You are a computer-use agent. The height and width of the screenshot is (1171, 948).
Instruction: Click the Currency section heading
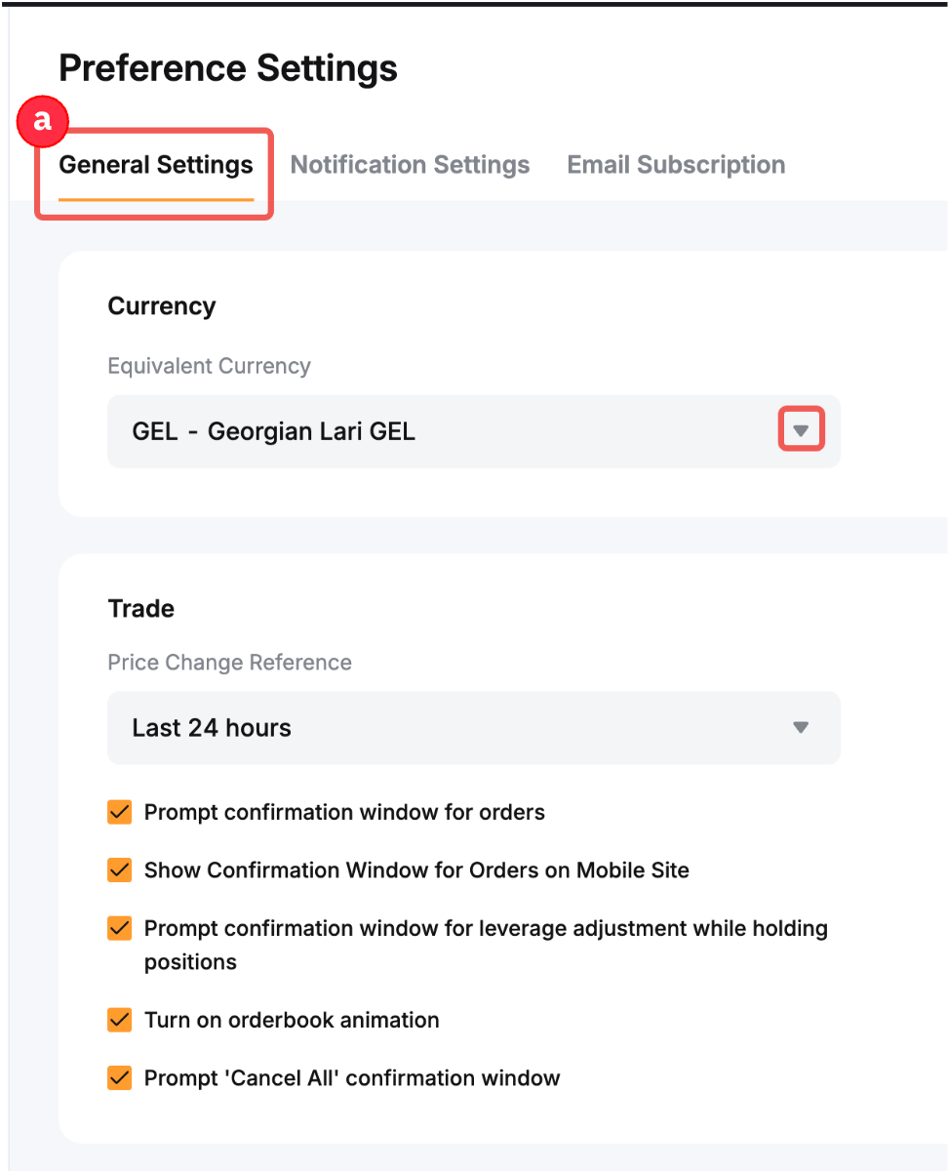(162, 306)
